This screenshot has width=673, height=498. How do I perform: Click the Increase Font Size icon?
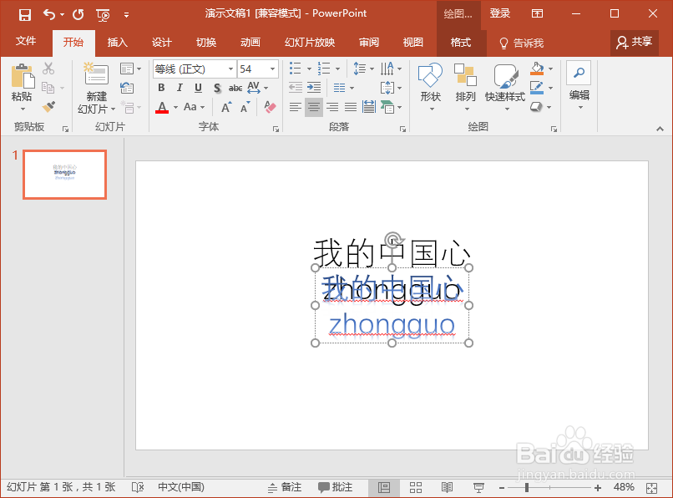pyautogui.click(x=226, y=107)
